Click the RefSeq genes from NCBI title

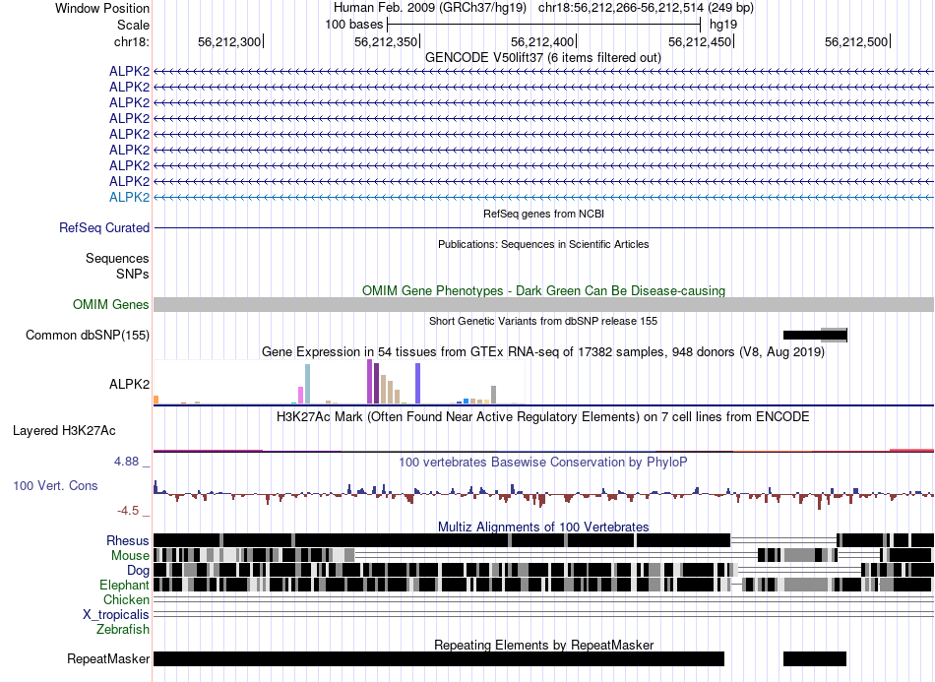543,214
